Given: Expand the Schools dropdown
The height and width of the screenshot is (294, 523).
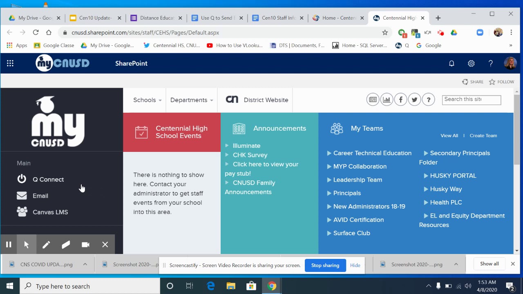Looking at the screenshot, I should [148, 100].
